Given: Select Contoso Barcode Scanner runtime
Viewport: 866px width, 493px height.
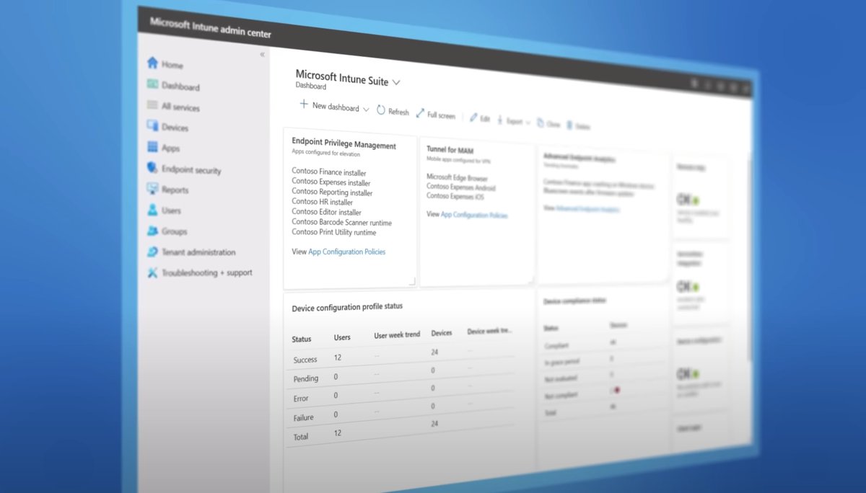Looking at the screenshot, I should [x=342, y=223].
